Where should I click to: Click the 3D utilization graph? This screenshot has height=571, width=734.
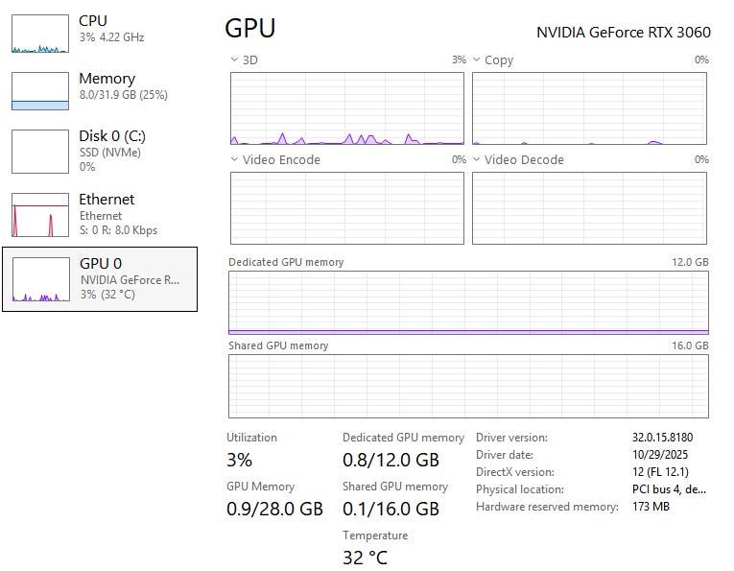(347, 107)
